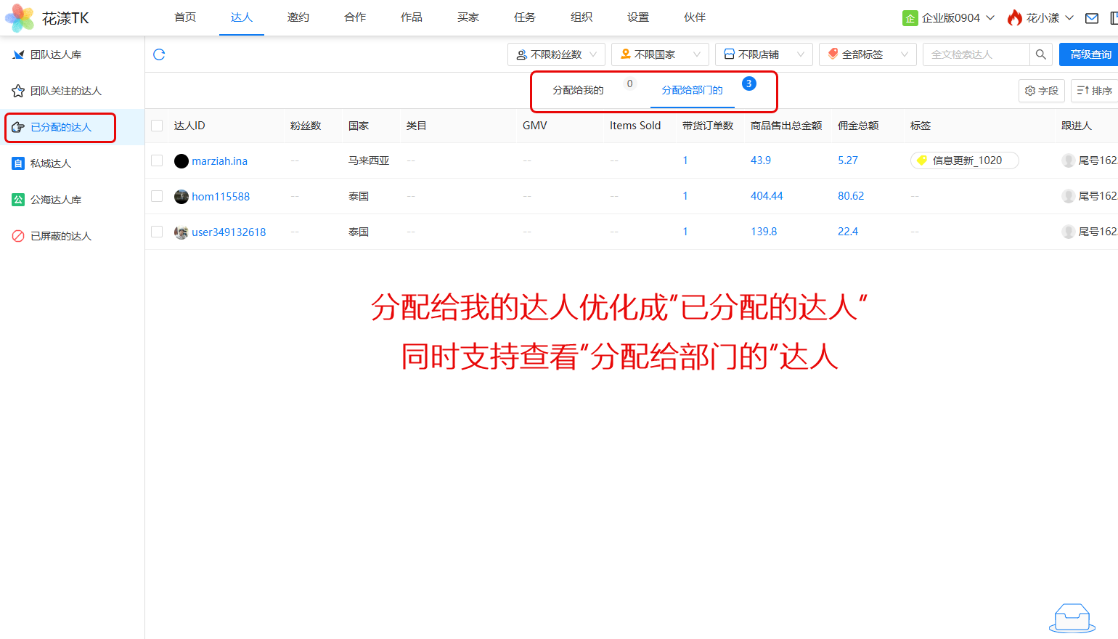Open the 邀约 top menu item
This screenshot has height=639, width=1118.
tap(298, 17)
